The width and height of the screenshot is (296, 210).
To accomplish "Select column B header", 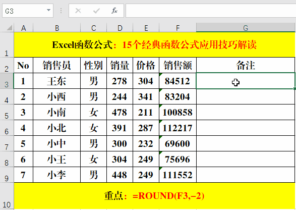I will point(57,28).
